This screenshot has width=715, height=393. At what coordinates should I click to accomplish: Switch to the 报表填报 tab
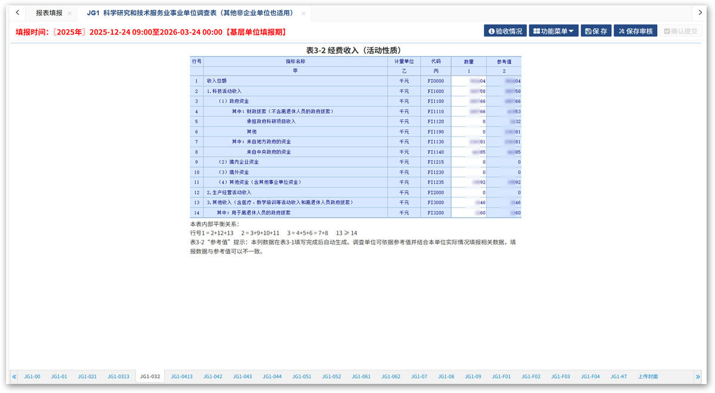(48, 13)
